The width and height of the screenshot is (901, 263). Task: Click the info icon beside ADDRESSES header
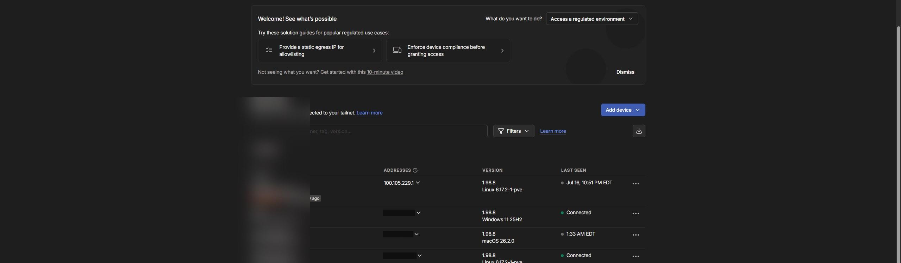pos(415,170)
